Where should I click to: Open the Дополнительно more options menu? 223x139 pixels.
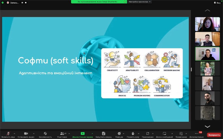pos(197,134)
